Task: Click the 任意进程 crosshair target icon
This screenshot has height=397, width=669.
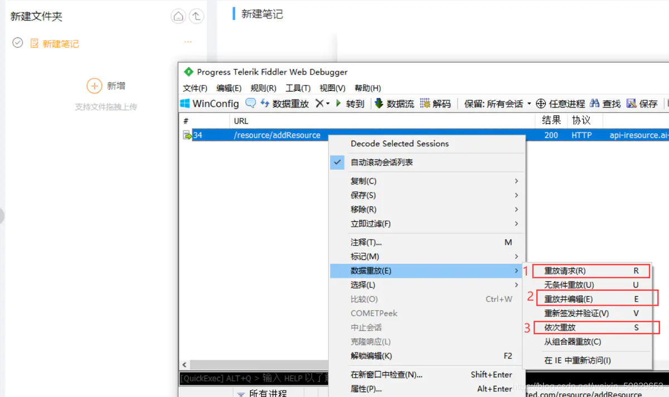Action: click(x=541, y=104)
